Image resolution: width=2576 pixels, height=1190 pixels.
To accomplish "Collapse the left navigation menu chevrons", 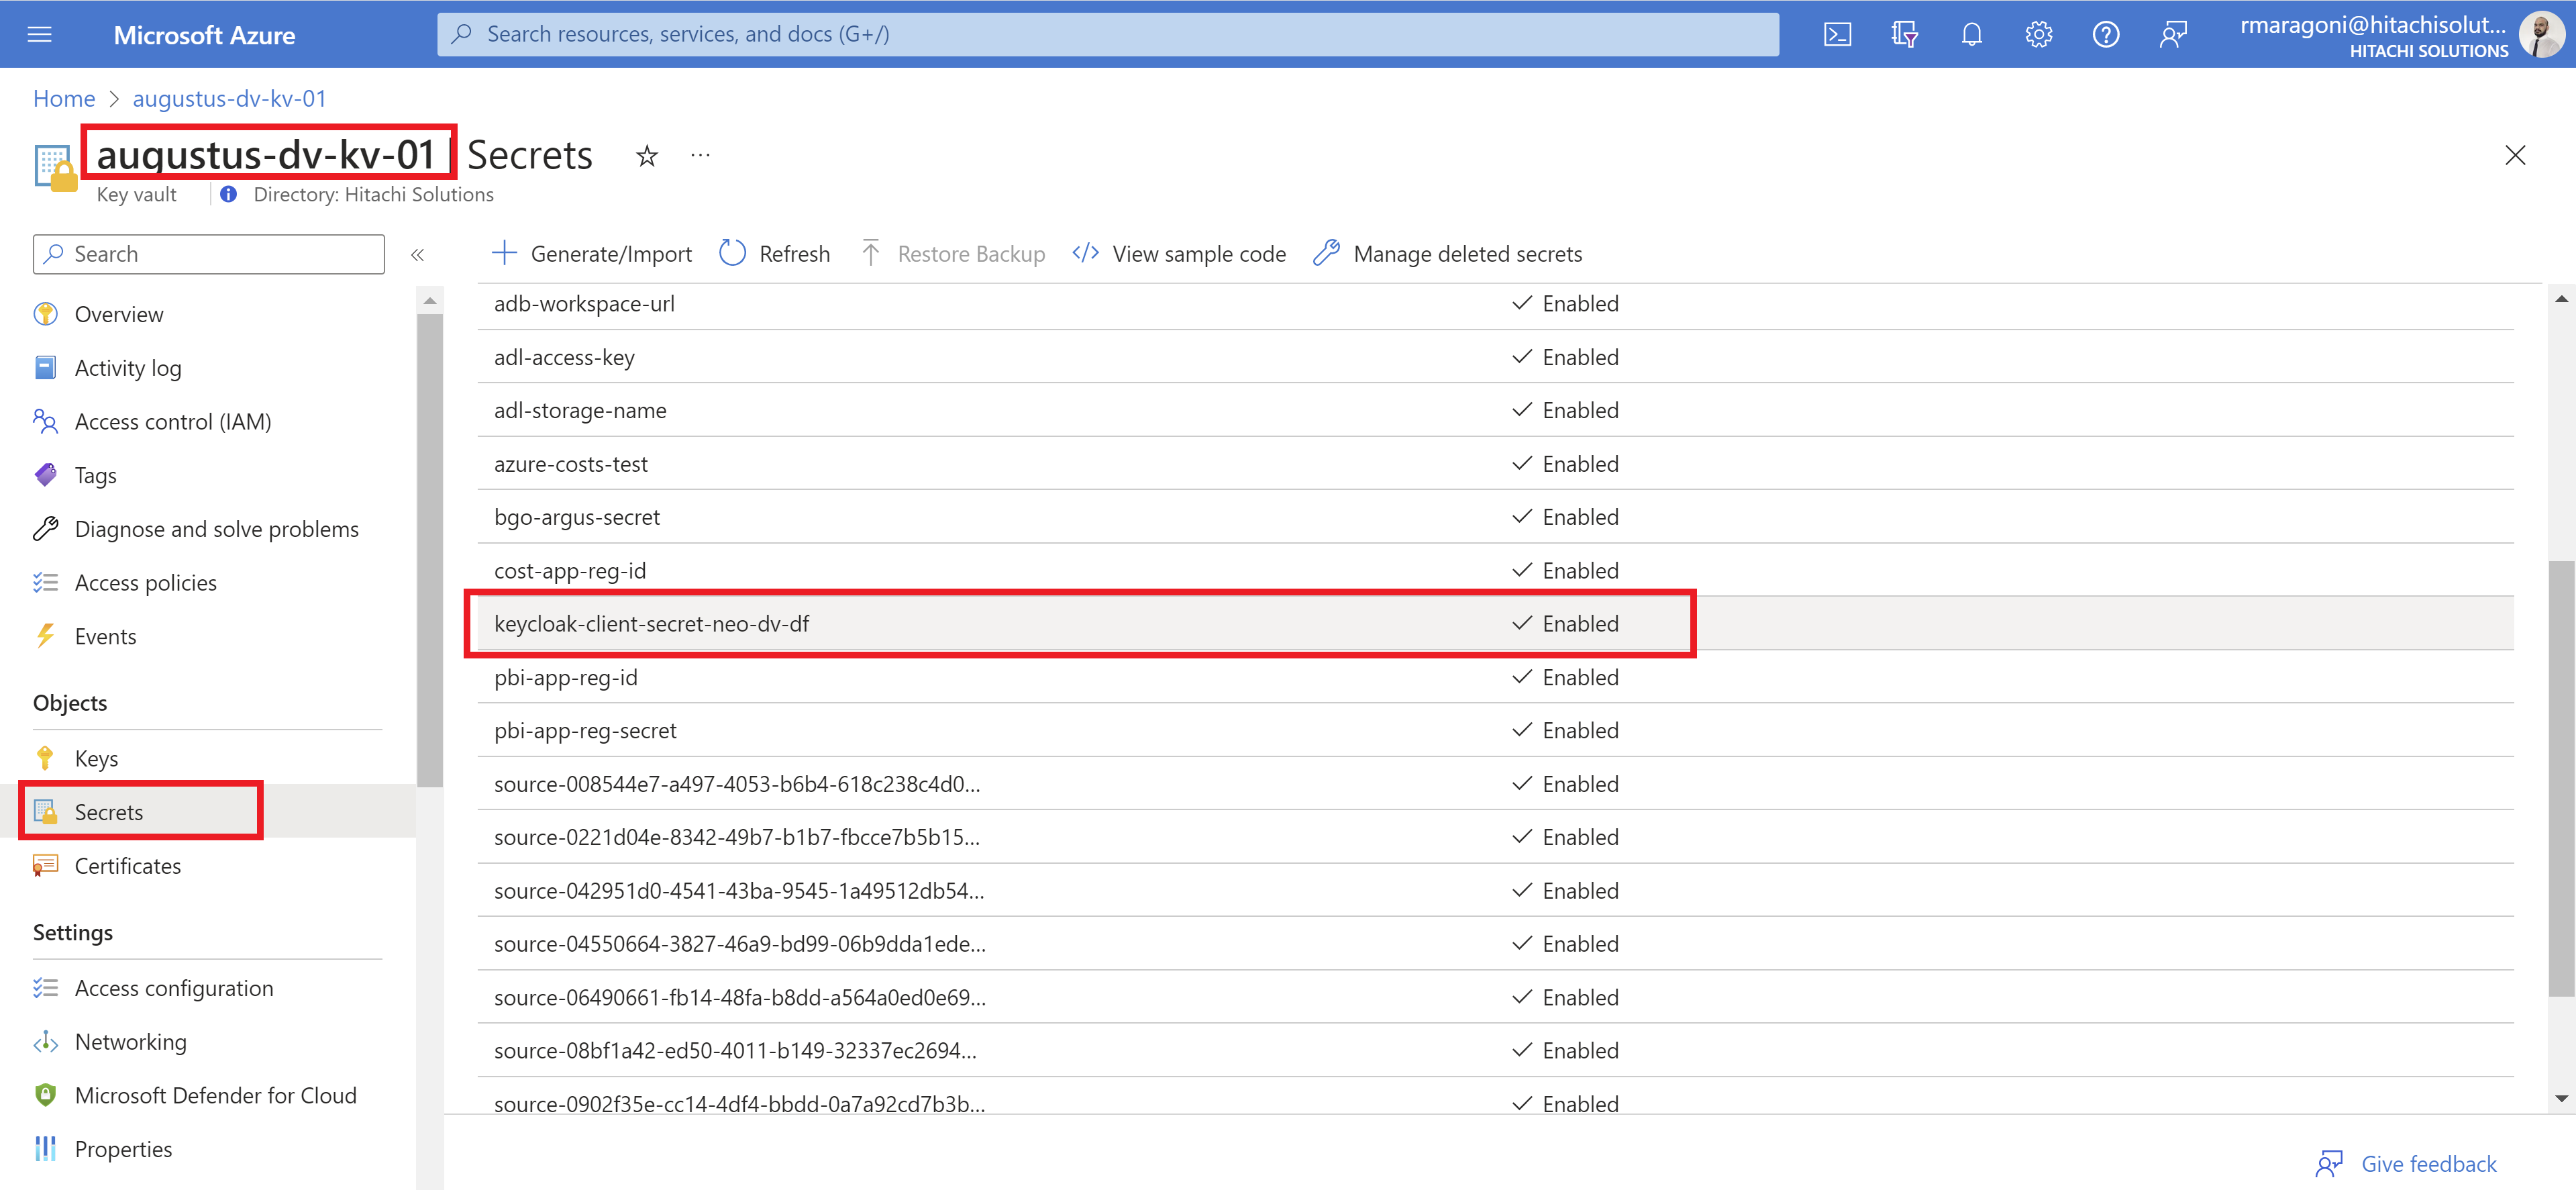I will point(418,255).
